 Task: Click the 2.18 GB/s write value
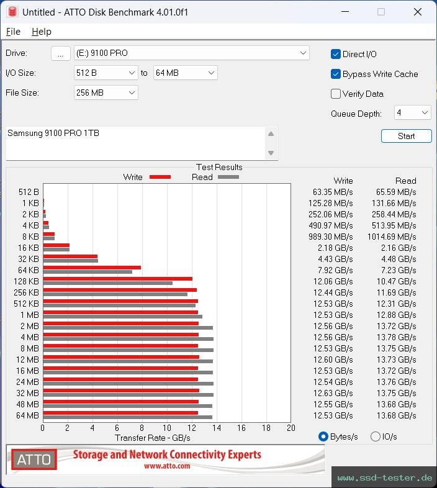(335, 248)
